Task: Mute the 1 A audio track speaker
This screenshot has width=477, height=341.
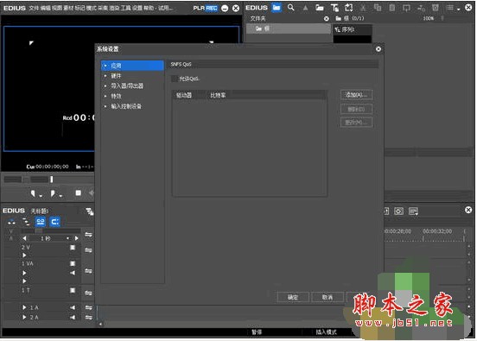Action: tap(73, 307)
